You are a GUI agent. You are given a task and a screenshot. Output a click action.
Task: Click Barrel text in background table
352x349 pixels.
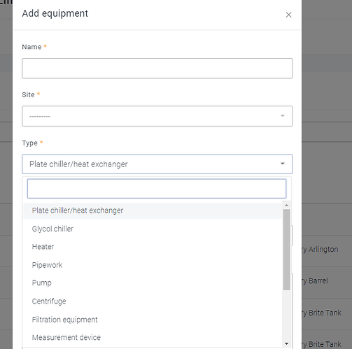pyautogui.click(x=318, y=280)
